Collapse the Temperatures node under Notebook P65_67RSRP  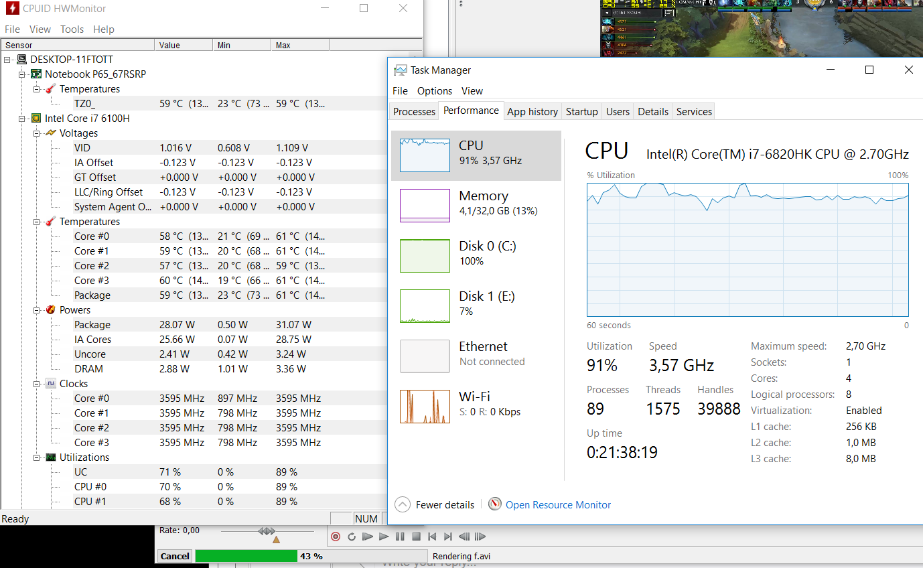pos(38,89)
